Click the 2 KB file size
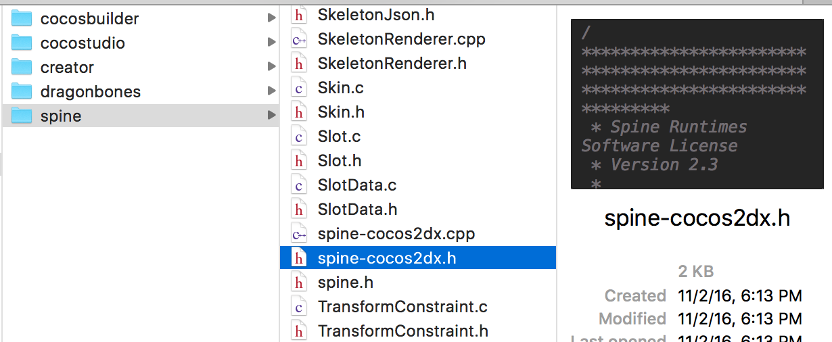832x342 pixels. point(696,272)
